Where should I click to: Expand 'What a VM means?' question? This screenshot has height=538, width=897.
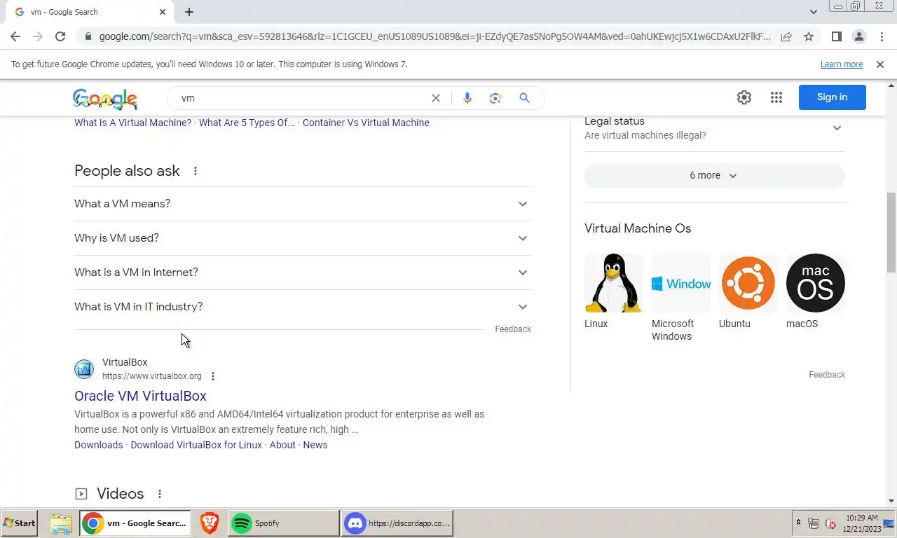[x=303, y=204]
